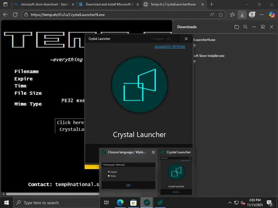278x208 pixels.
Task: Click the Crystal Launcher round logo
Action: point(140,85)
